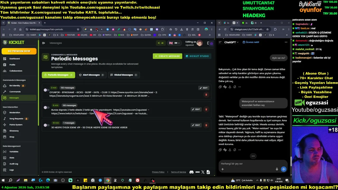Open the docs icon in Kicklet footer
This screenshot has width=338, height=190.
click(x=208, y=172)
